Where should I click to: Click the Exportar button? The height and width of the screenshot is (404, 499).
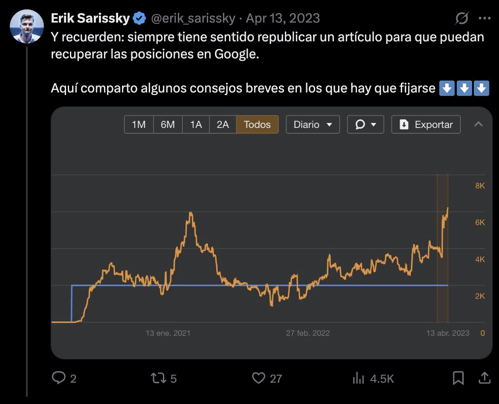[425, 124]
